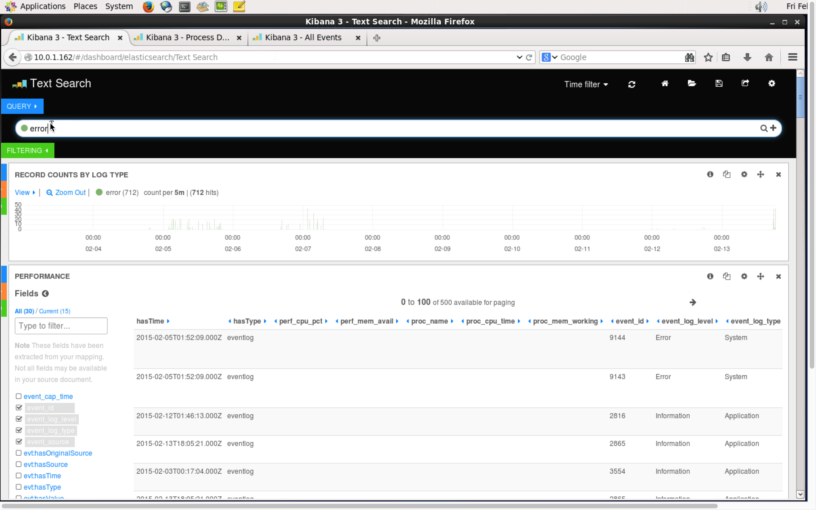Switch to Kibana 3 - Process D... tab

(x=188, y=37)
